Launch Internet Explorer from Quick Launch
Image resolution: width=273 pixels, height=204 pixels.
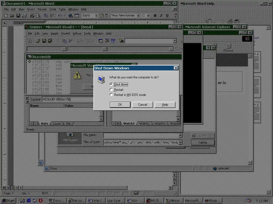coord(29,201)
